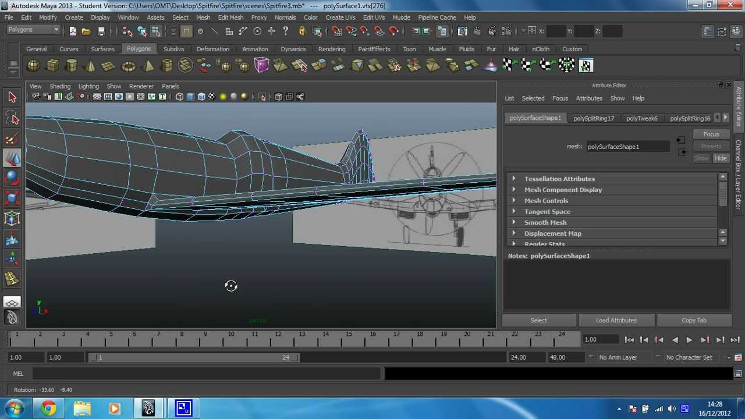Save scene with floppy disk icon
Image resolution: width=745 pixels, height=419 pixels.
101,31
